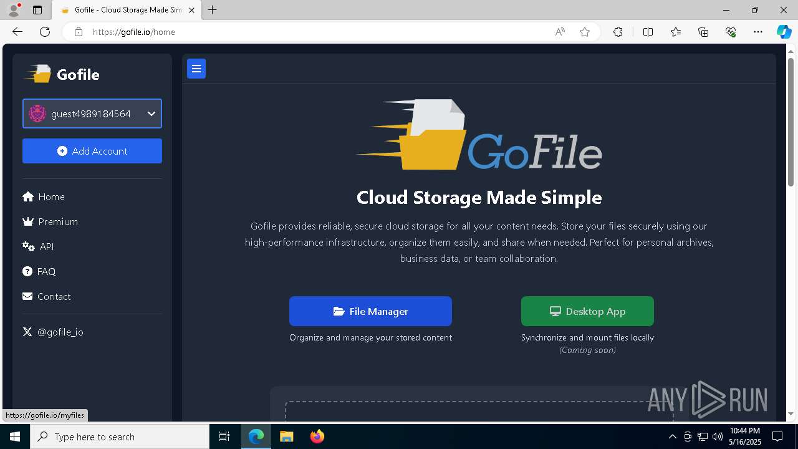
Task: Activate Read aloud icon in address bar
Action: (560, 32)
